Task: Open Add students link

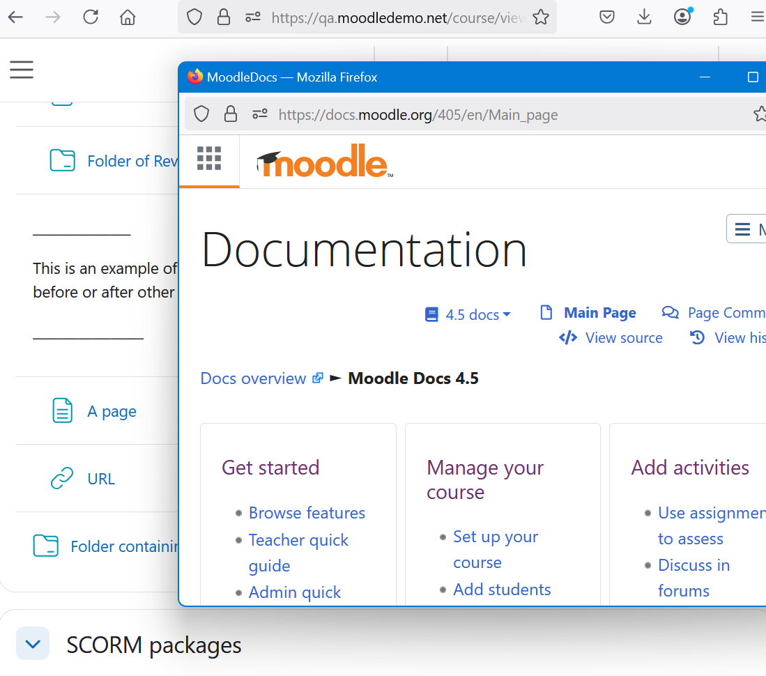Action: (x=502, y=590)
